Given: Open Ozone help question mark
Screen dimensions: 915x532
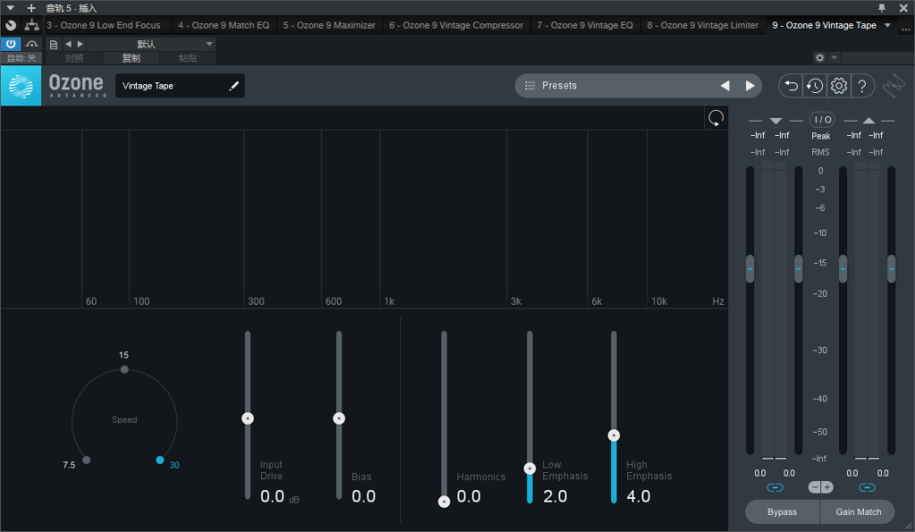Looking at the screenshot, I should (x=862, y=86).
